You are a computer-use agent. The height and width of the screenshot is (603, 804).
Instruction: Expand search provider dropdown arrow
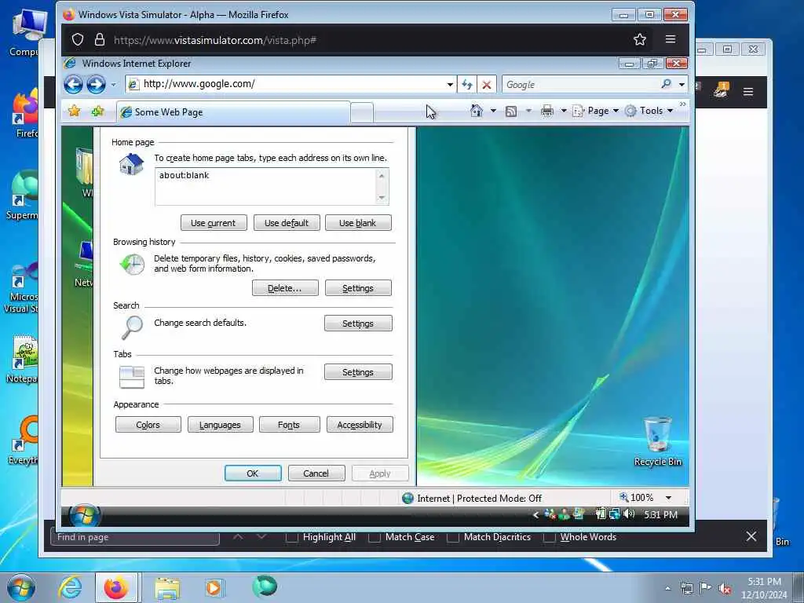(682, 85)
